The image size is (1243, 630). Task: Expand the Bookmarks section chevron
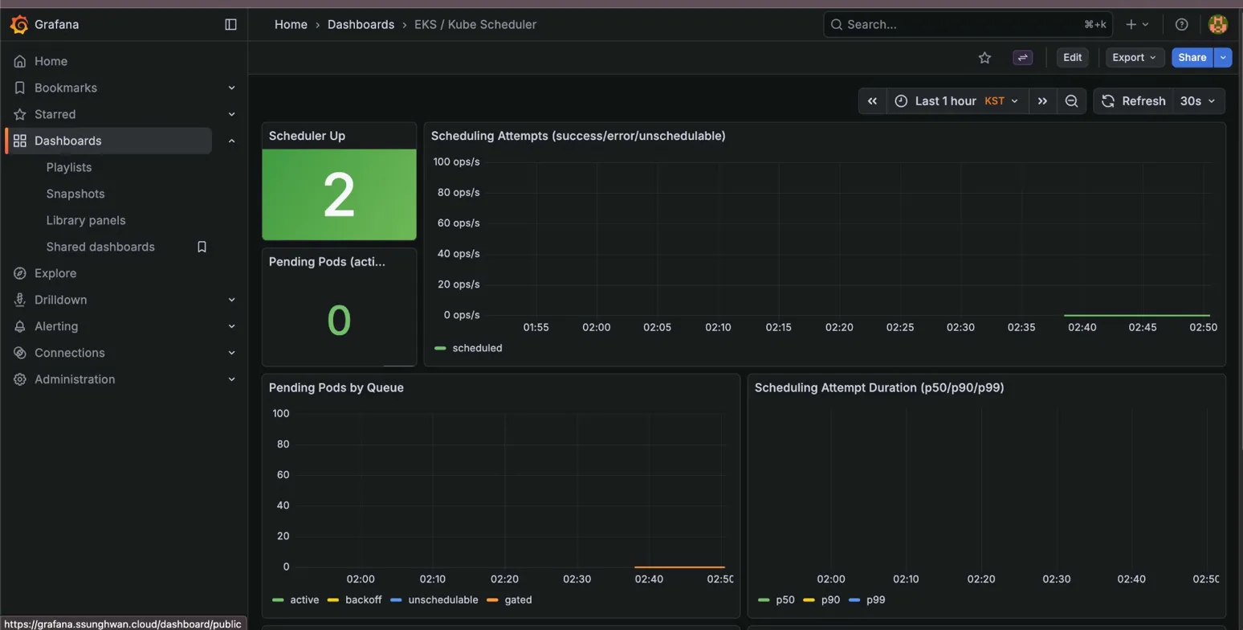pyautogui.click(x=231, y=88)
